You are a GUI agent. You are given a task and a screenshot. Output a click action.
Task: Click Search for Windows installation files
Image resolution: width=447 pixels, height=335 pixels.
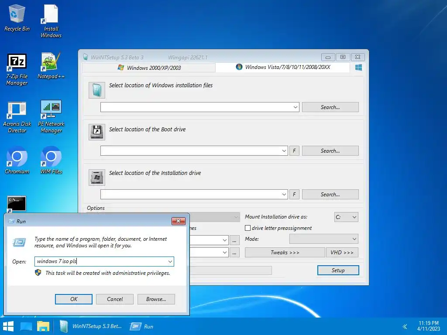pyautogui.click(x=330, y=107)
